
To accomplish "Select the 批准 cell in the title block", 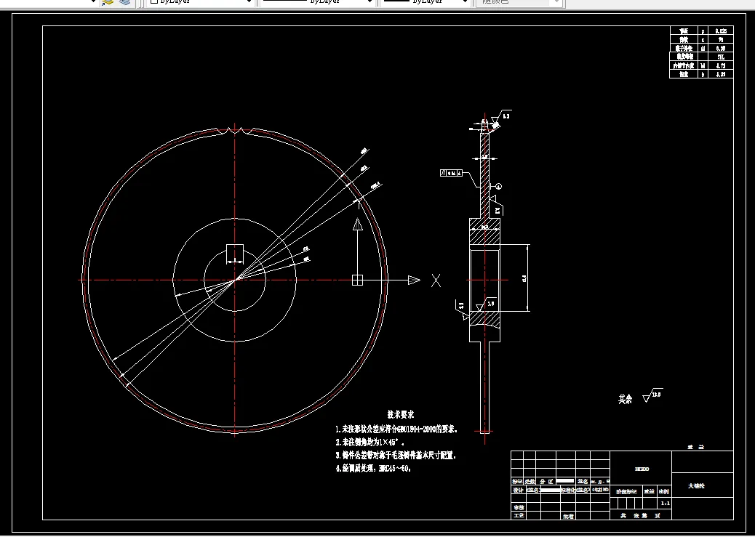I will [568, 517].
